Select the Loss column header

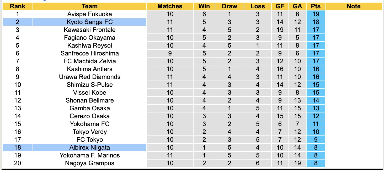coord(258,6)
